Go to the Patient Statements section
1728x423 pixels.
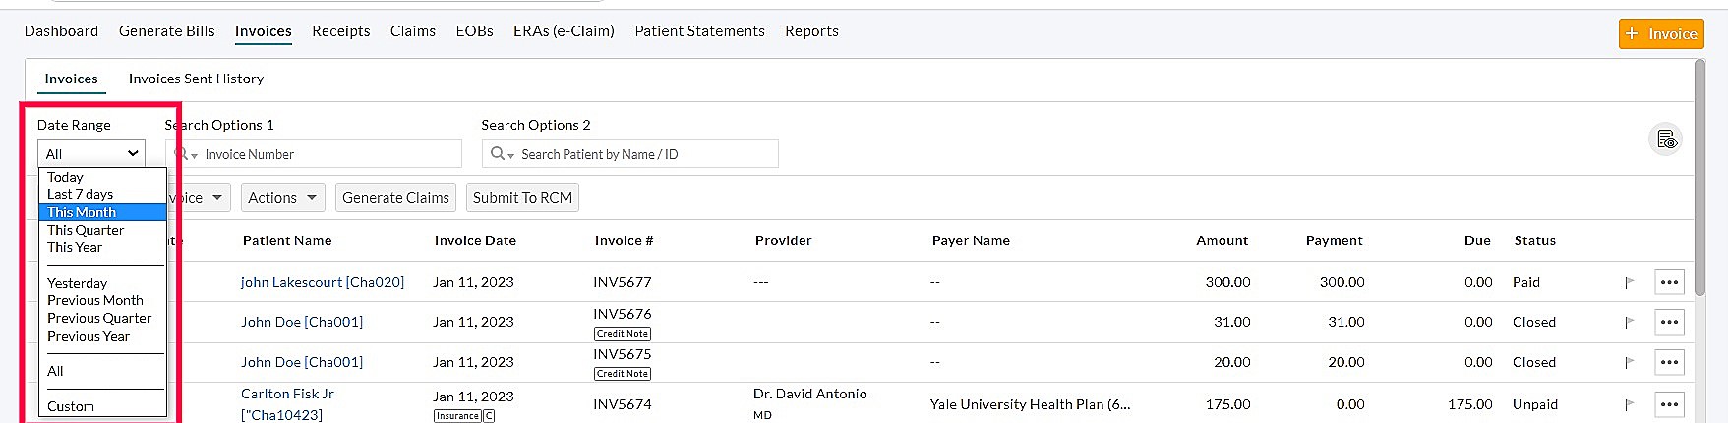[x=699, y=31]
